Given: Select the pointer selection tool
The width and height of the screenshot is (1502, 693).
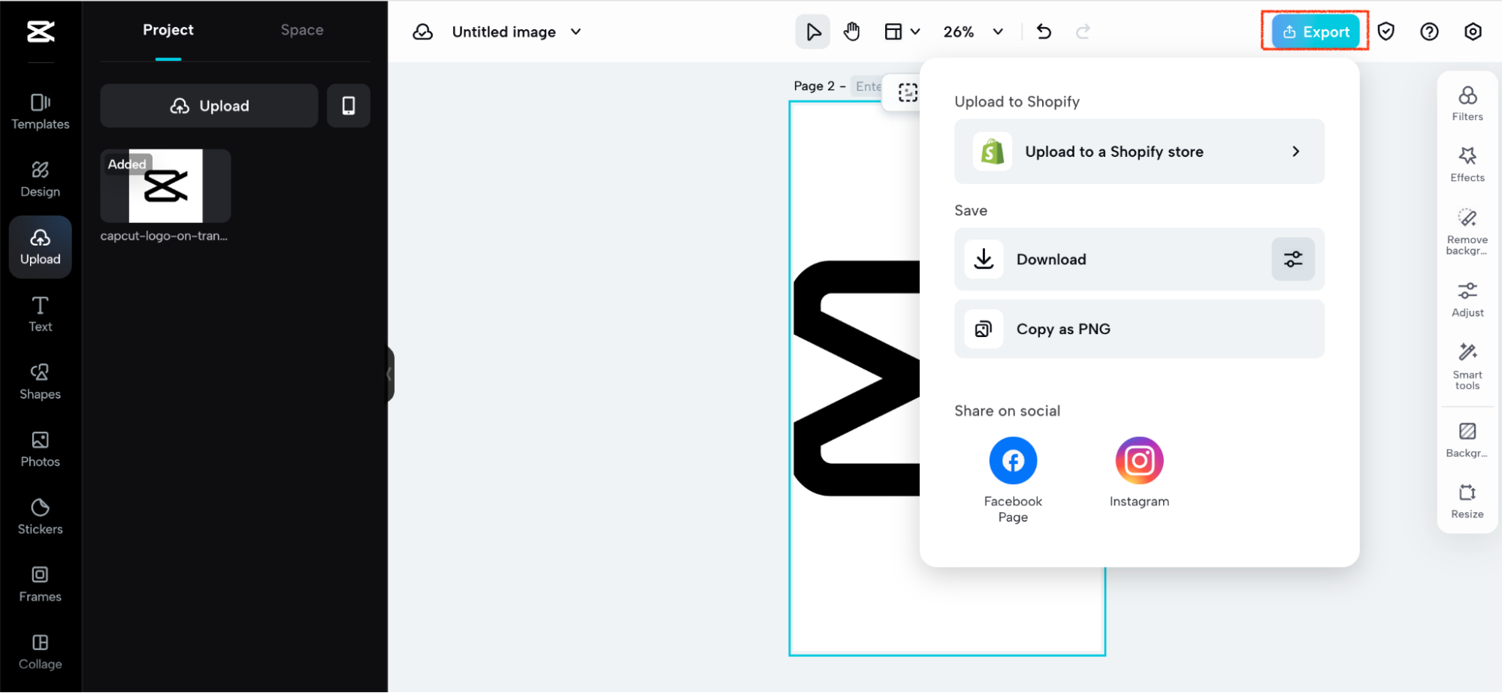Looking at the screenshot, I should click(x=813, y=32).
